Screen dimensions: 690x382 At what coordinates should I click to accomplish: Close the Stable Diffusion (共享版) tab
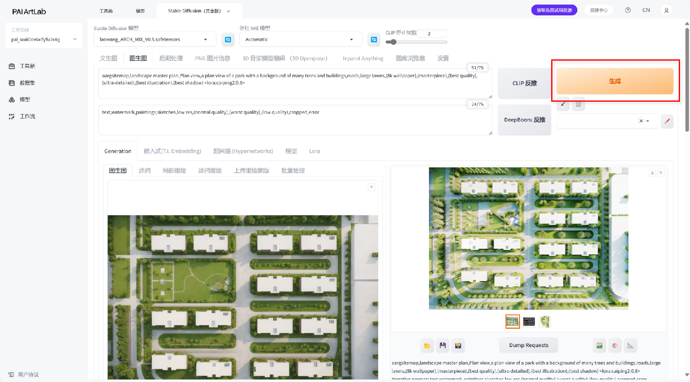click(228, 11)
